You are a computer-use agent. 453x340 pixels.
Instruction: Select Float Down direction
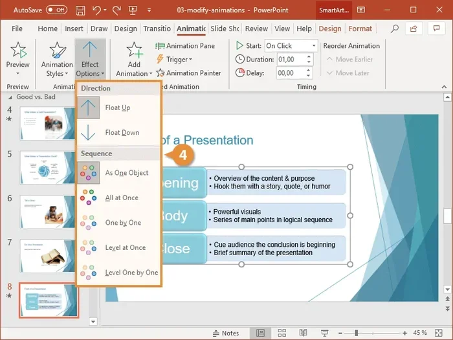(x=118, y=132)
